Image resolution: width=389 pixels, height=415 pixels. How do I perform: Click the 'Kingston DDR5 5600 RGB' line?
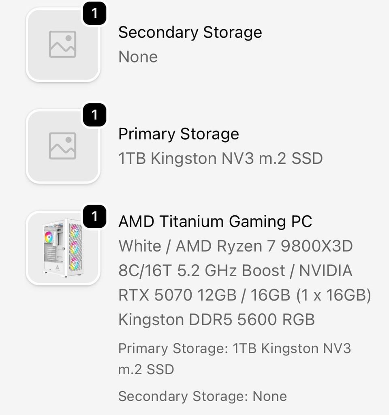[x=216, y=320]
